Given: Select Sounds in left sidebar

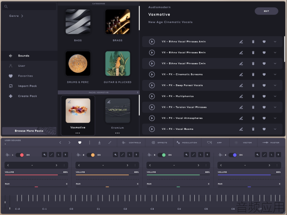Looking at the screenshot, I should click(29, 56).
